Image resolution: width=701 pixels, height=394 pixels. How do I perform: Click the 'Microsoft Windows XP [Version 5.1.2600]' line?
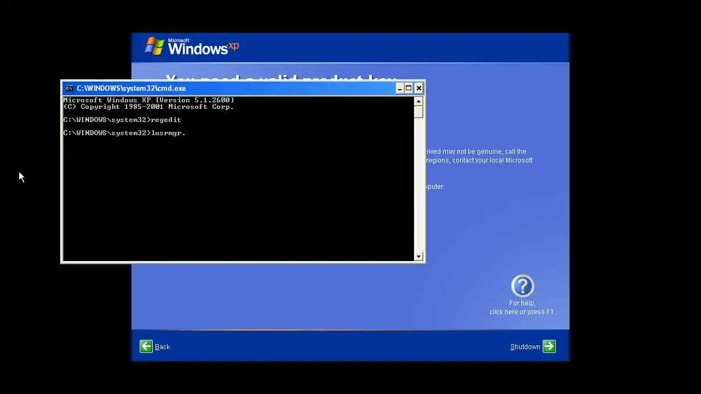[x=149, y=100]
